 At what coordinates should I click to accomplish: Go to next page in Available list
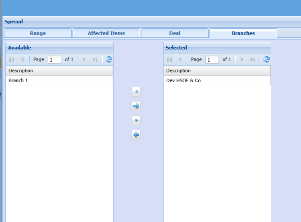pyautogui.click(x=84, y=59)
